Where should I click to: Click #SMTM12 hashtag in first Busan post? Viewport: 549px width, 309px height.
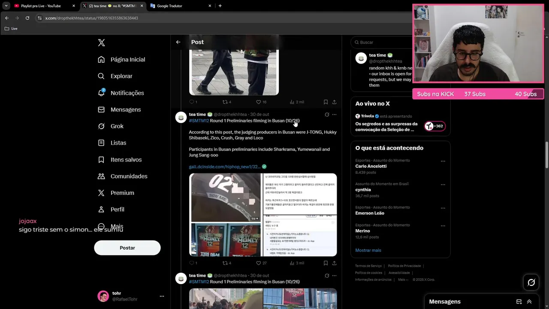pos(199,121)
